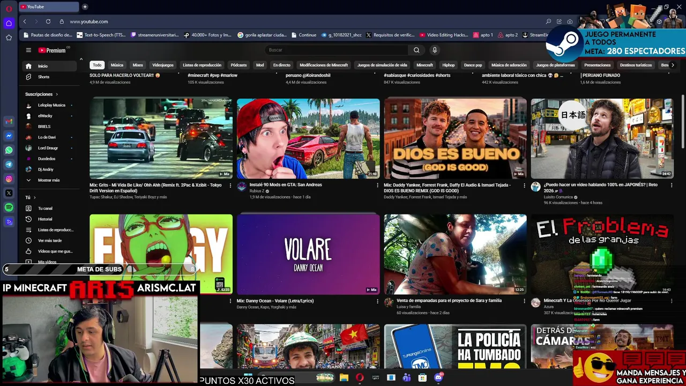The width and height of the screenshot is (686, 386).
Task: Open the find-in-page search icon in address bar
Action: [x=548, y=21]
